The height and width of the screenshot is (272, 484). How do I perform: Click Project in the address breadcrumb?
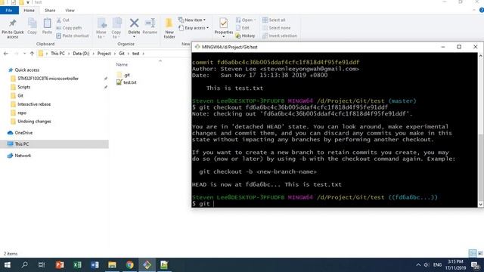pyautogui.click(x=104, y=54)
